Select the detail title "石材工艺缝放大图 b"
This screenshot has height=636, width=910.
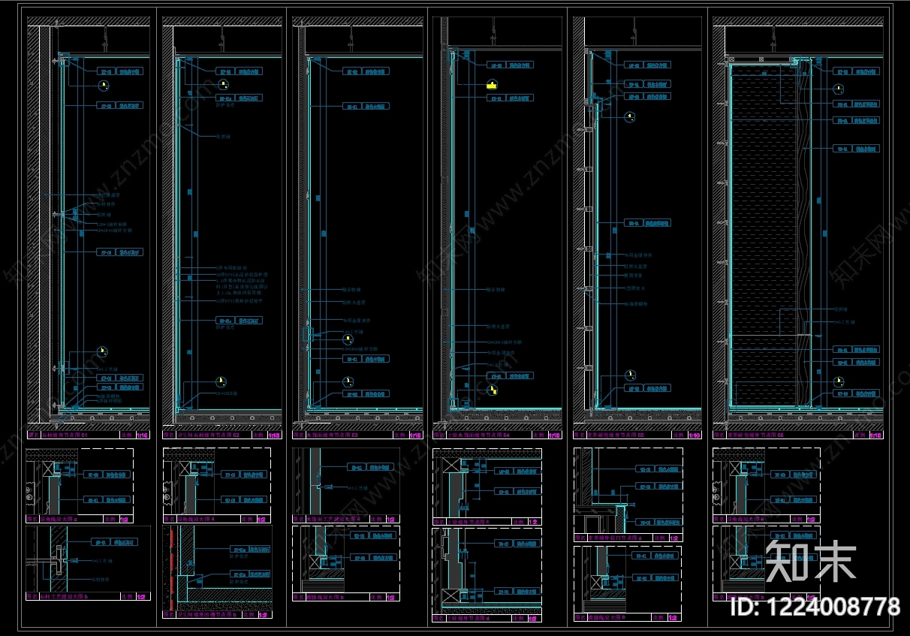(x=65, y=596)
